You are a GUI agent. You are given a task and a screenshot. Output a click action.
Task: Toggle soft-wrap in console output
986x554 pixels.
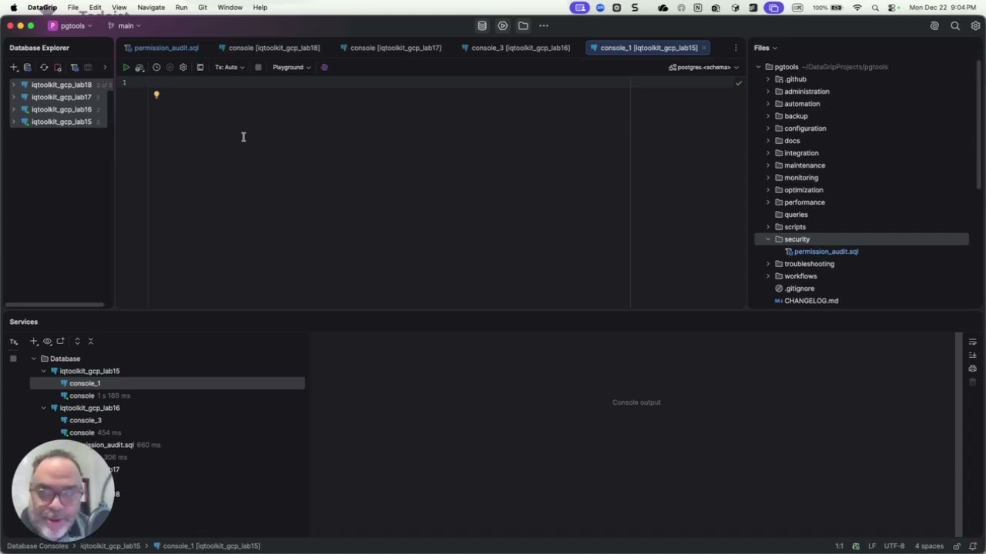pos(973,342)
